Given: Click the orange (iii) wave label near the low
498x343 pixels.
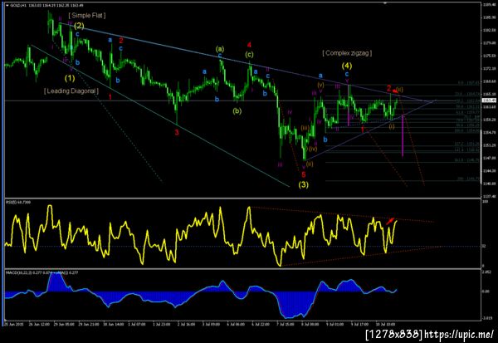Looking at the screenshot, I should point(305,128).
